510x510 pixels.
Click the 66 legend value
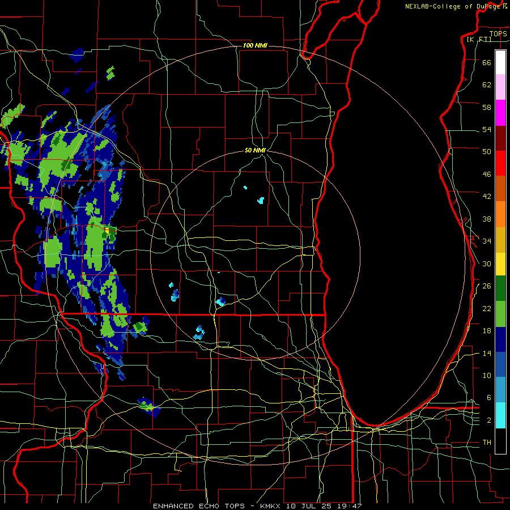(x=487, y=62)
